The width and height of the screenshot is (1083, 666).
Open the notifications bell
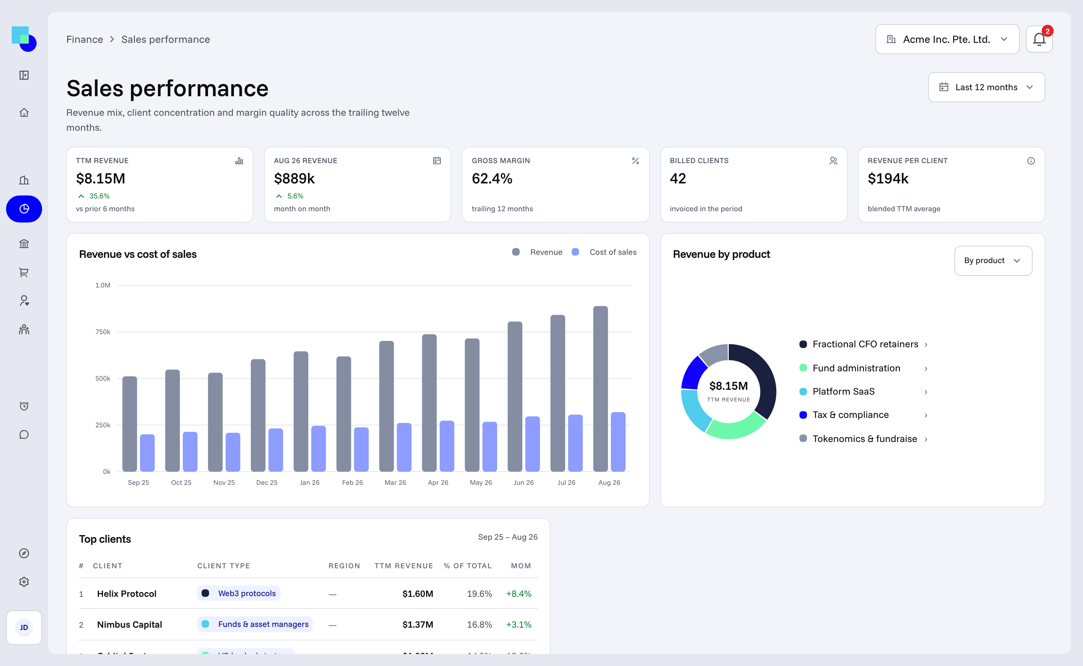tap(1039, 39)
